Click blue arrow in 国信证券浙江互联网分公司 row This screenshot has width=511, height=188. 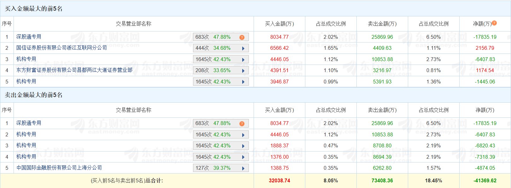(243, 48)
